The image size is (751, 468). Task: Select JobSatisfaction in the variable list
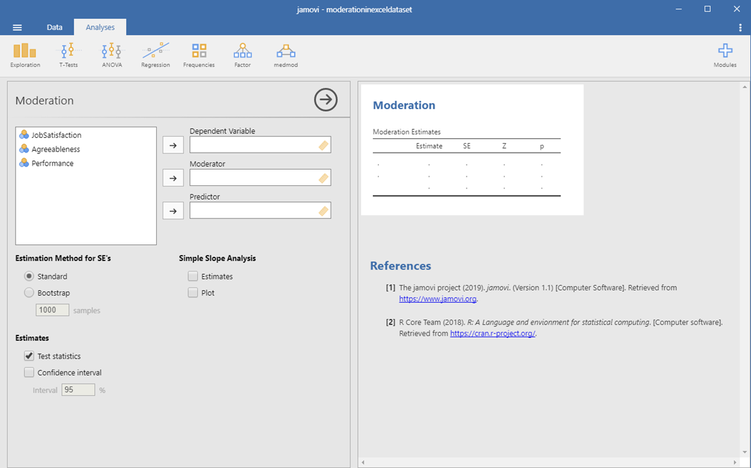click(x=57, y=135)
